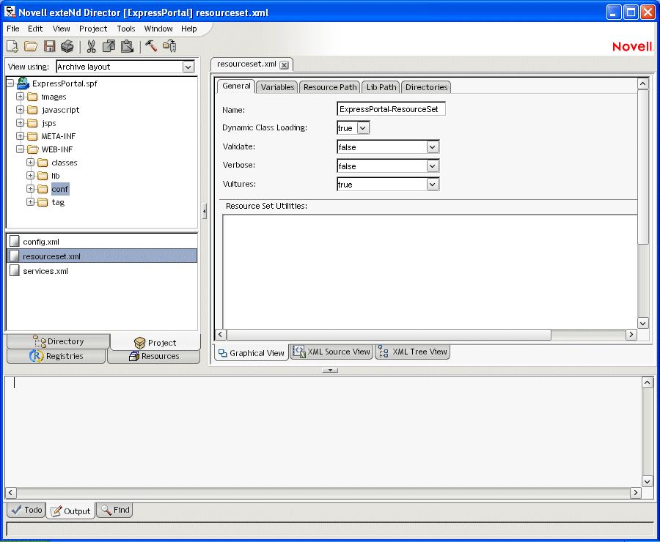660x542 pixels.
Task: Expand the images folder in tree
Action: pyautogui.click(x=21, y=97)
